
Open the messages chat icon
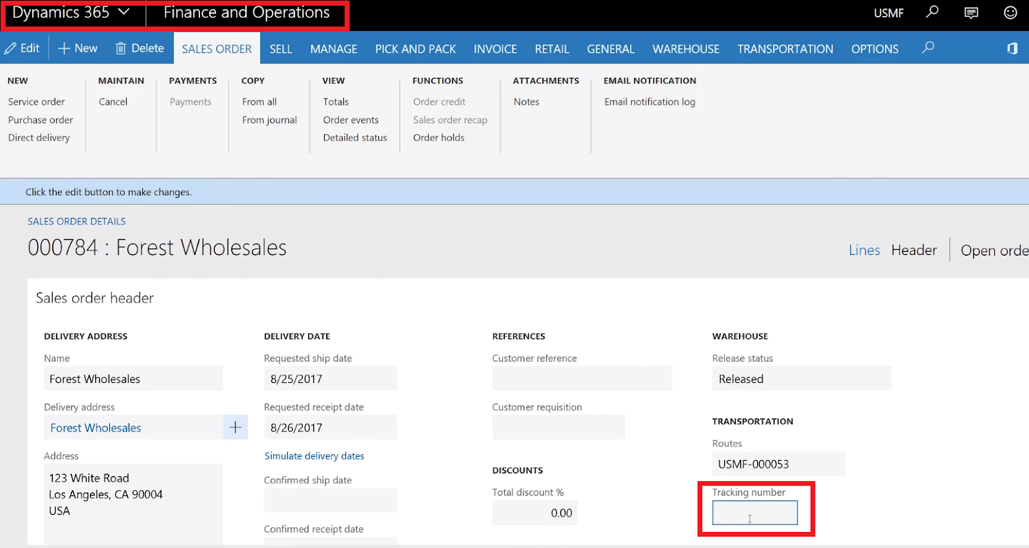pyautogui.click(x=971, y=12)
